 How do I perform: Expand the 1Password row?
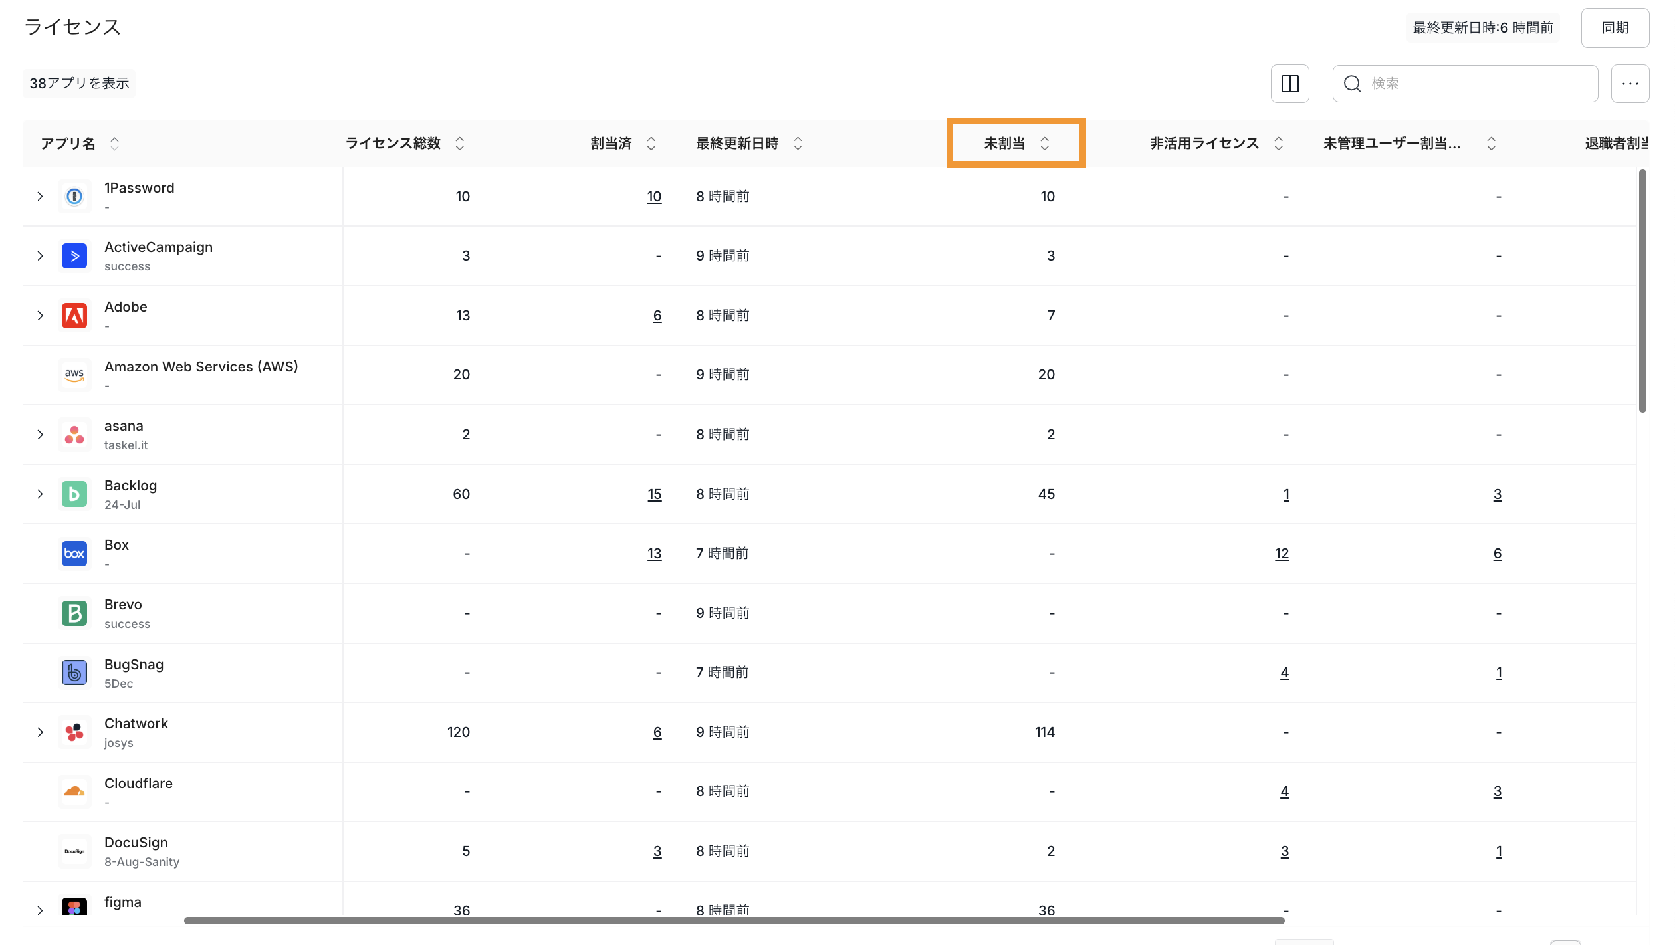(x=41, y=197)
